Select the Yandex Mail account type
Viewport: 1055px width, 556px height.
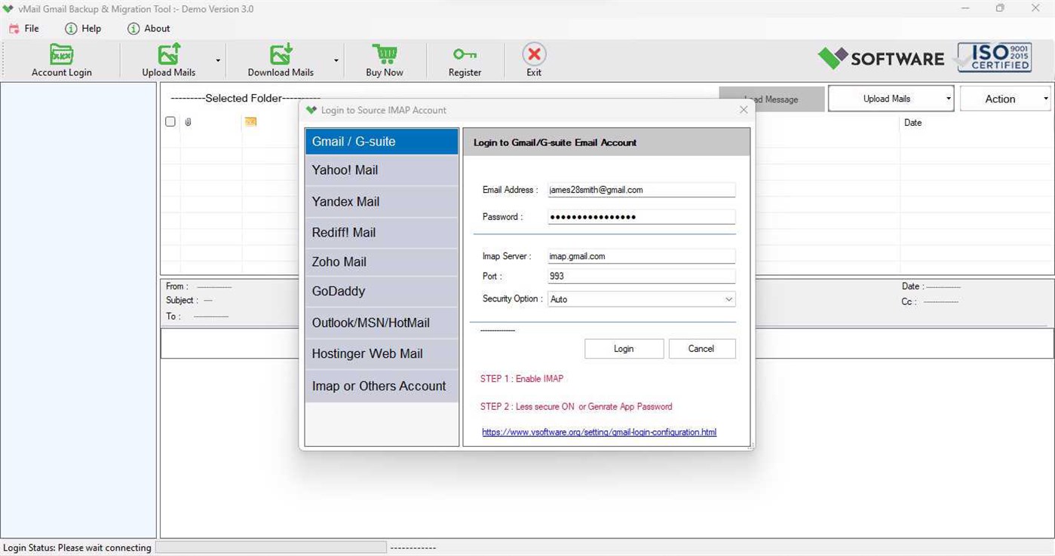click(x=382, y=202)
